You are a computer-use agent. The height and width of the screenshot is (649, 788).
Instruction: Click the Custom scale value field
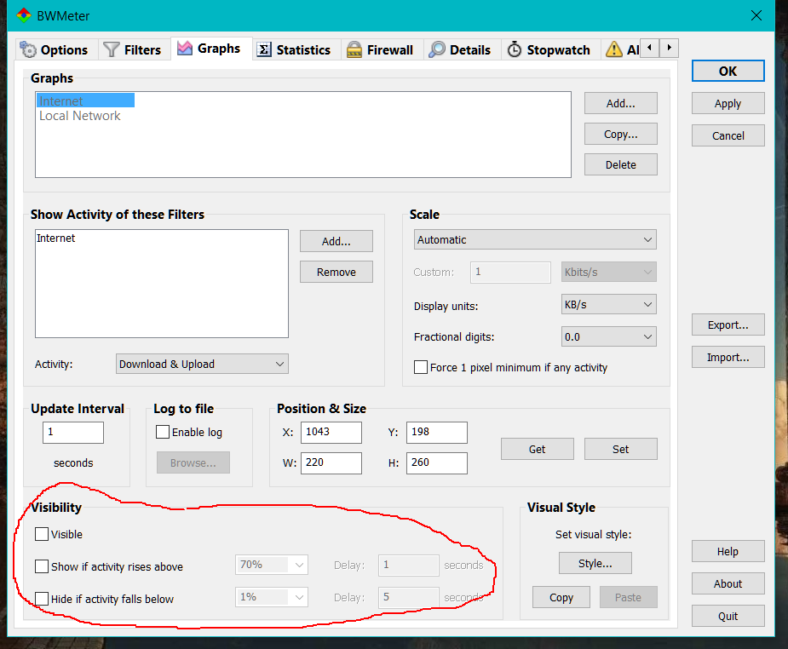510,272
